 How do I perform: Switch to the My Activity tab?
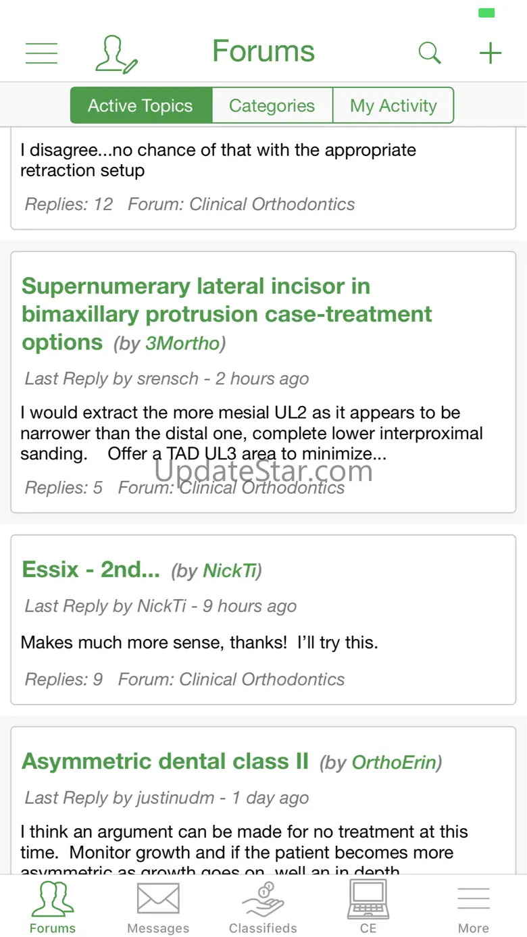(393, 106)
